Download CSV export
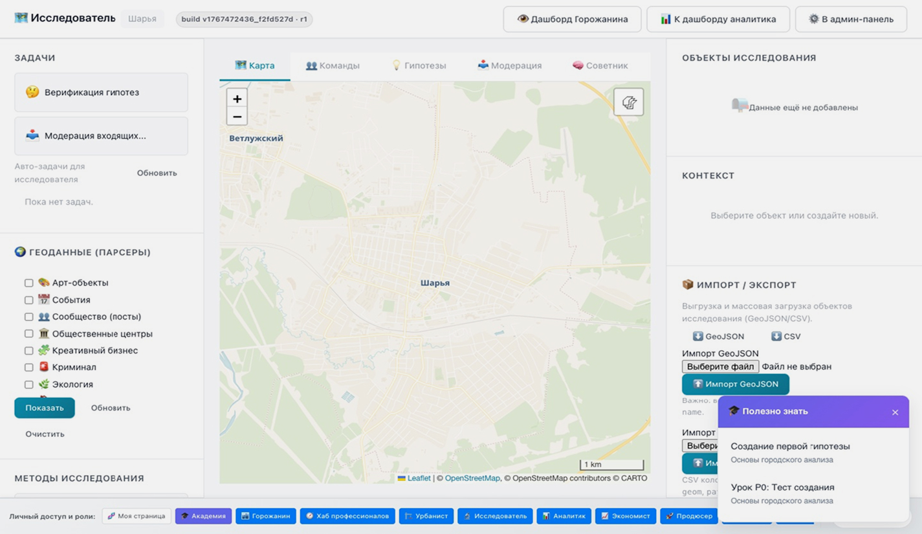Viewport: 922px width, 534px height. click(785, 337)
